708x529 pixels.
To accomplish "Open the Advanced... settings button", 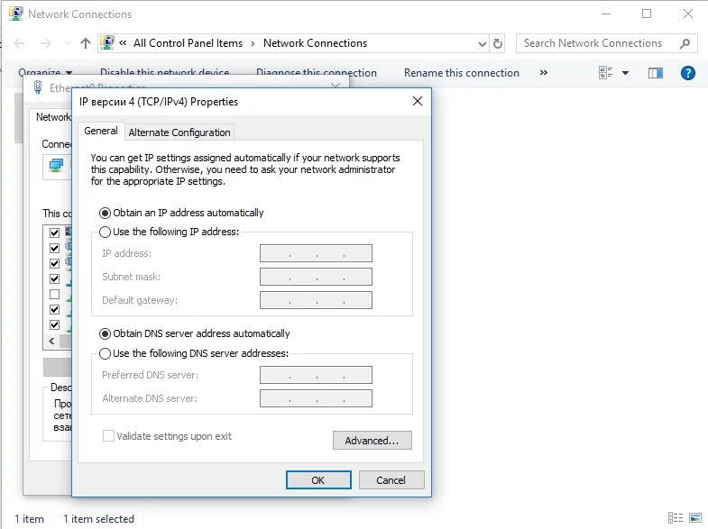I will pos(372,440).
